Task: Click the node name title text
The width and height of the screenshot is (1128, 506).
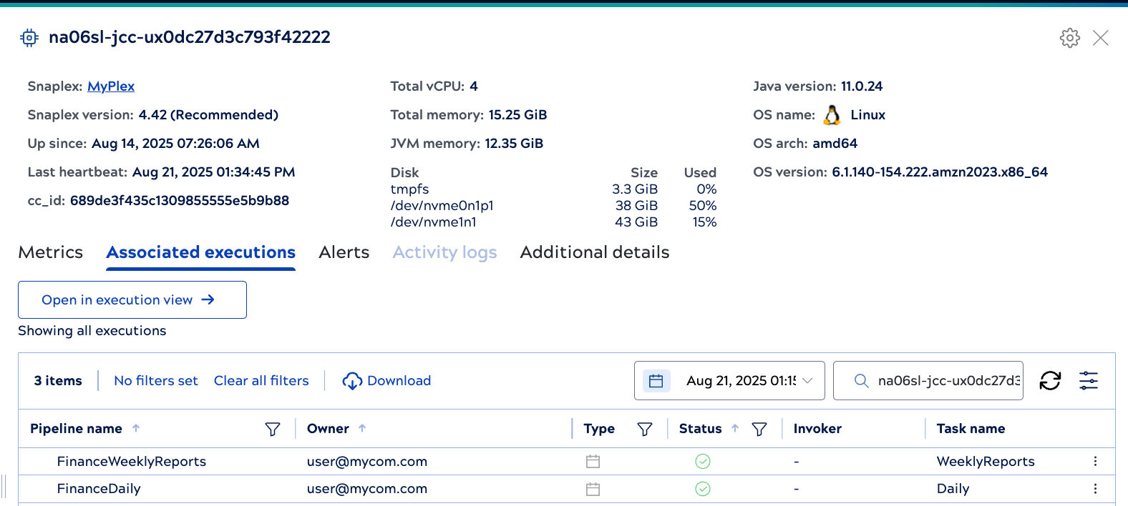Action: (190, 38)
